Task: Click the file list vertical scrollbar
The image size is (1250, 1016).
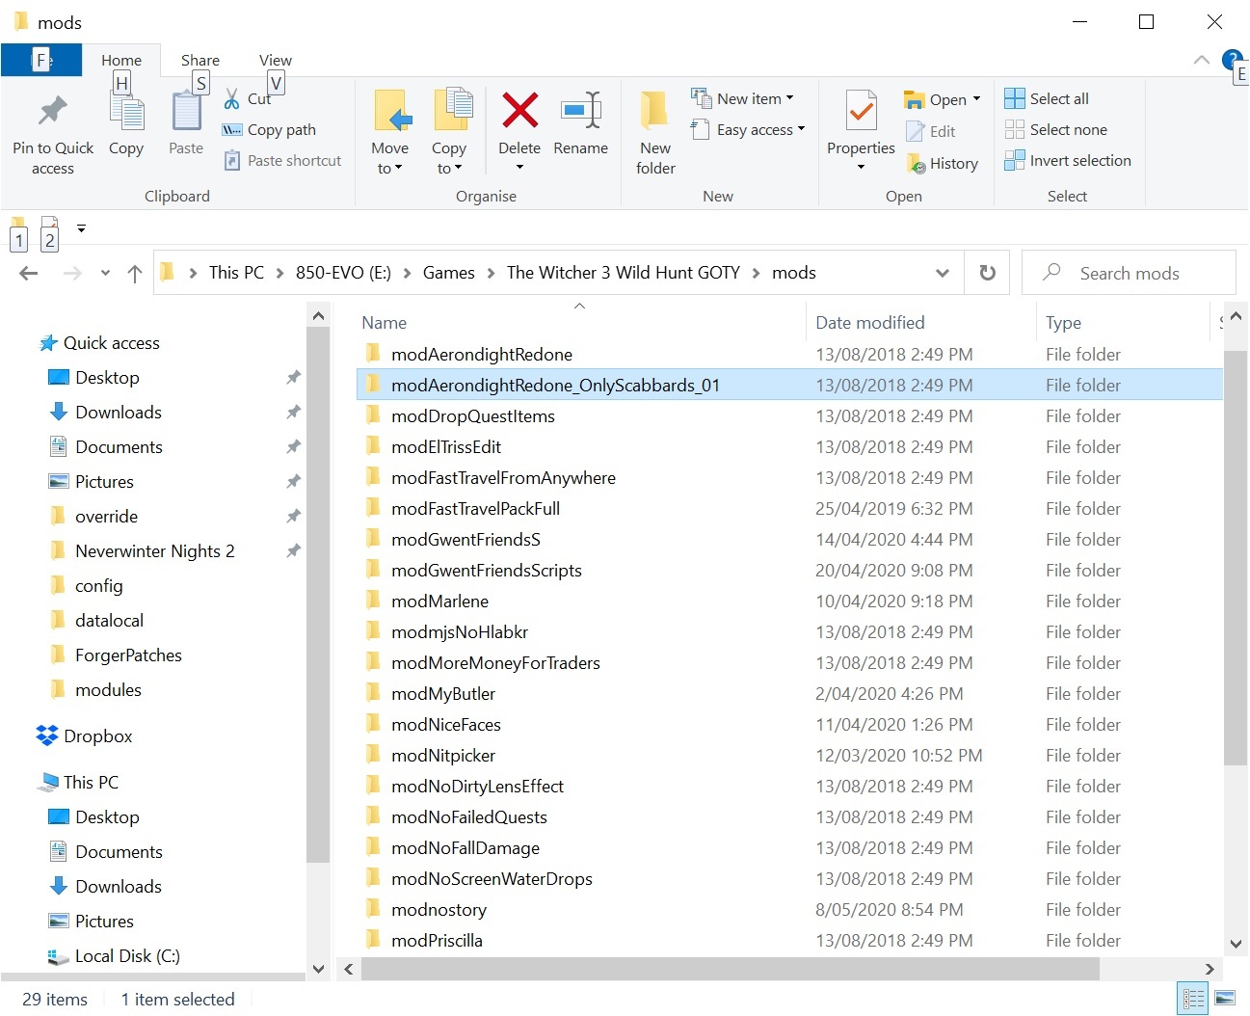Action: click(x=1236, y=557)
